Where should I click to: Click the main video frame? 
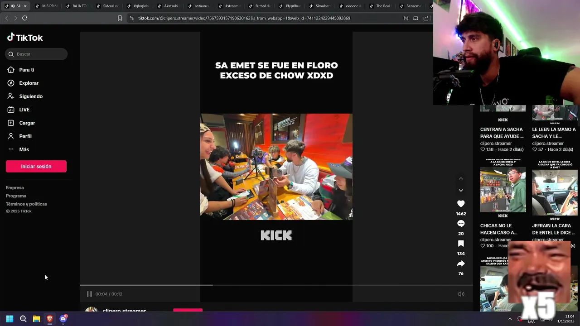[x=276, y=167]
